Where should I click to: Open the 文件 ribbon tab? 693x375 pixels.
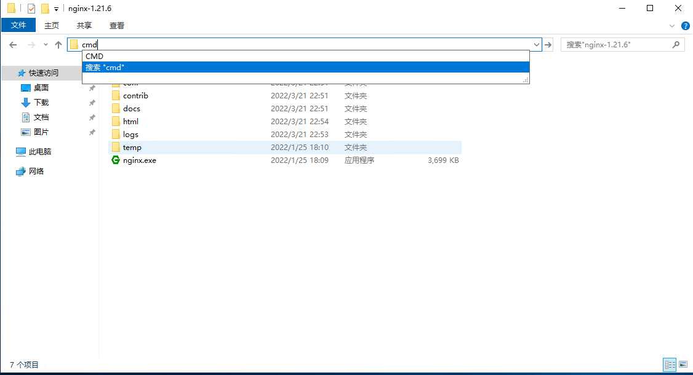(x=18, y=25)
